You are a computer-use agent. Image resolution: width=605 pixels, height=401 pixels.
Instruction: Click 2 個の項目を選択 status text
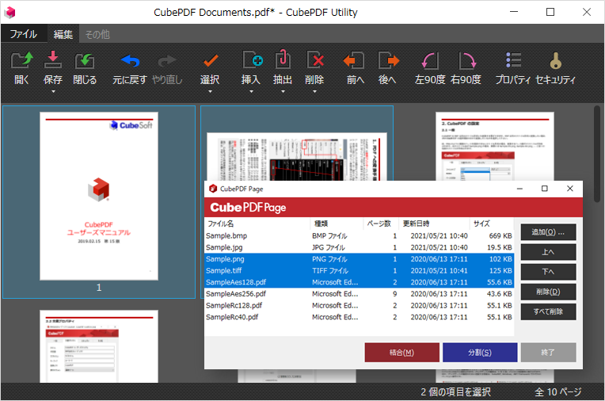point(455,391)
